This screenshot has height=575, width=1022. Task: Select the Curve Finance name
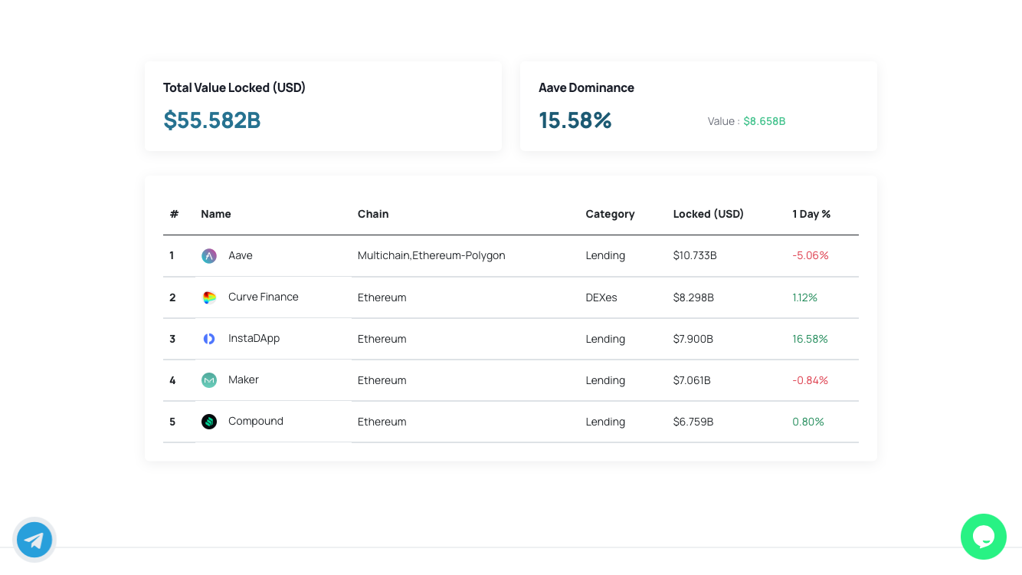(x=264, y=297)
